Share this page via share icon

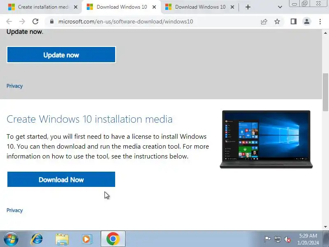(264, 21)
